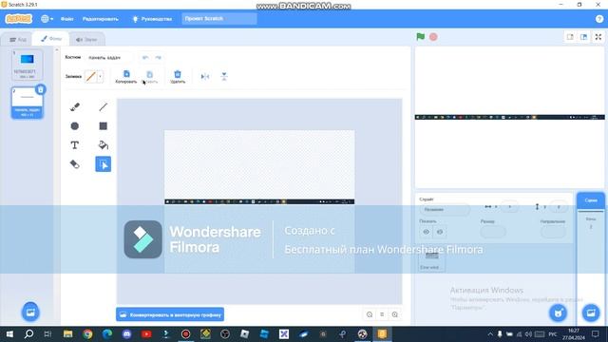
Task: Open YouTube app from taskbar
Action: (x=146, y=333)
